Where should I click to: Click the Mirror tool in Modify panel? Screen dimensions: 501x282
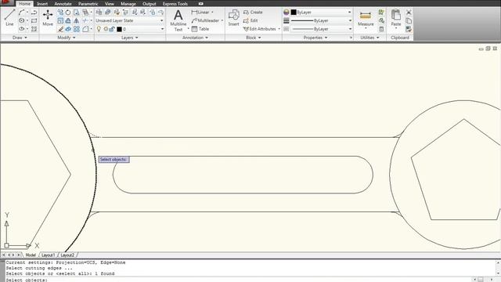[x=76, y=21]
